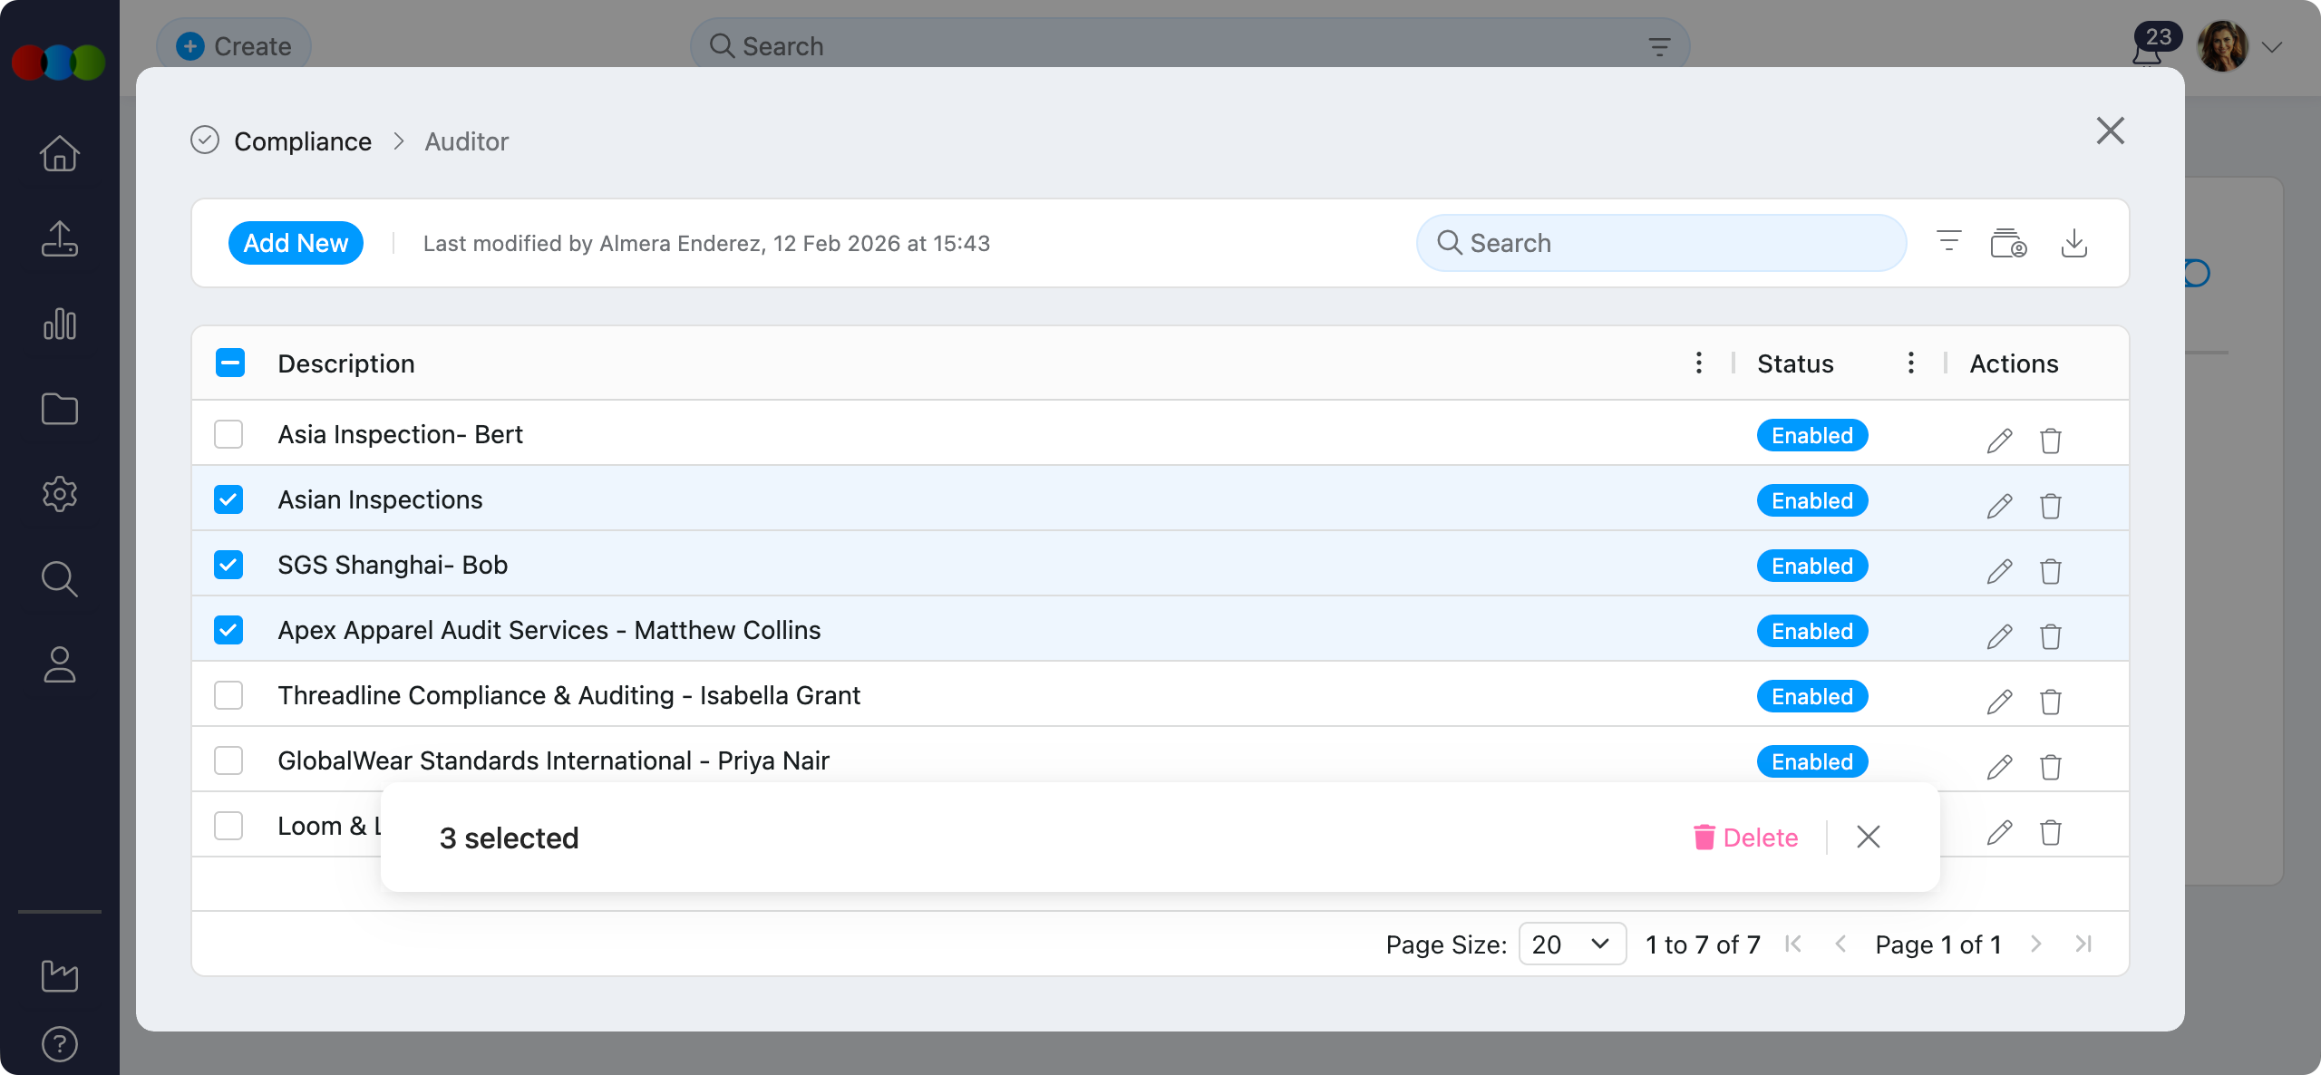The height and width of the screenshot is (1075, 2321).
Task: Open the filter icon beside table search
Action: [1948, 241]
